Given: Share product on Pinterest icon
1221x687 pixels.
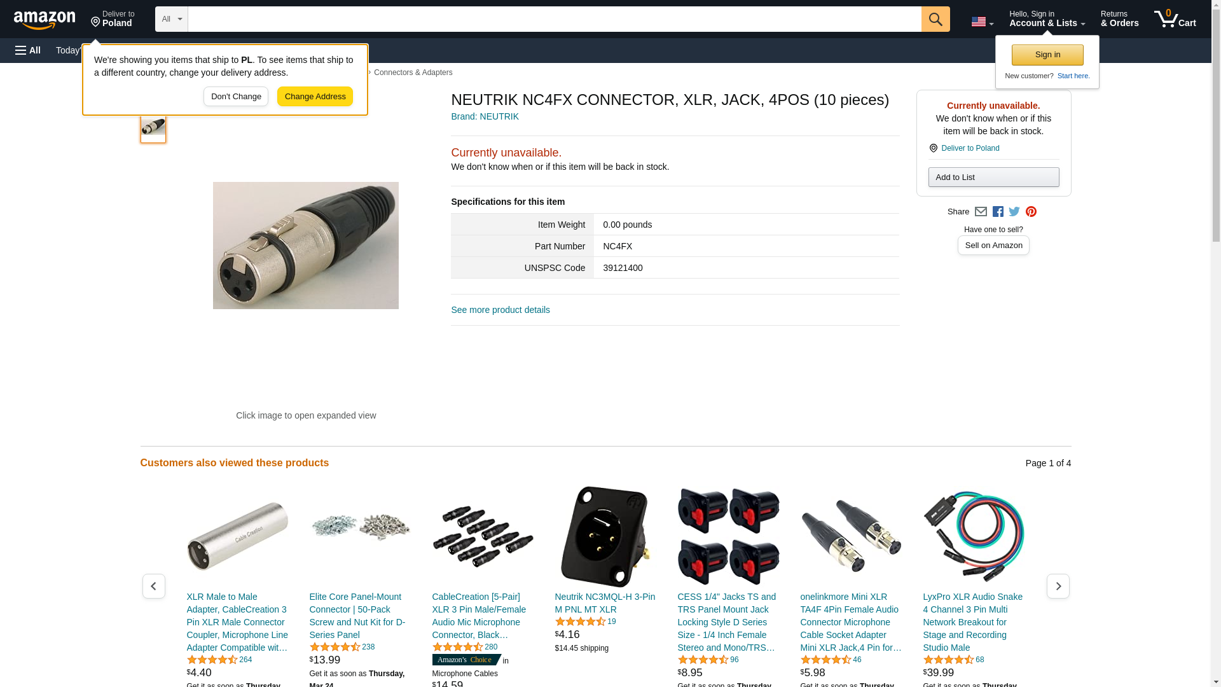Looking at the screenshot, I should pyautogui.click(x=1031, y=212).
